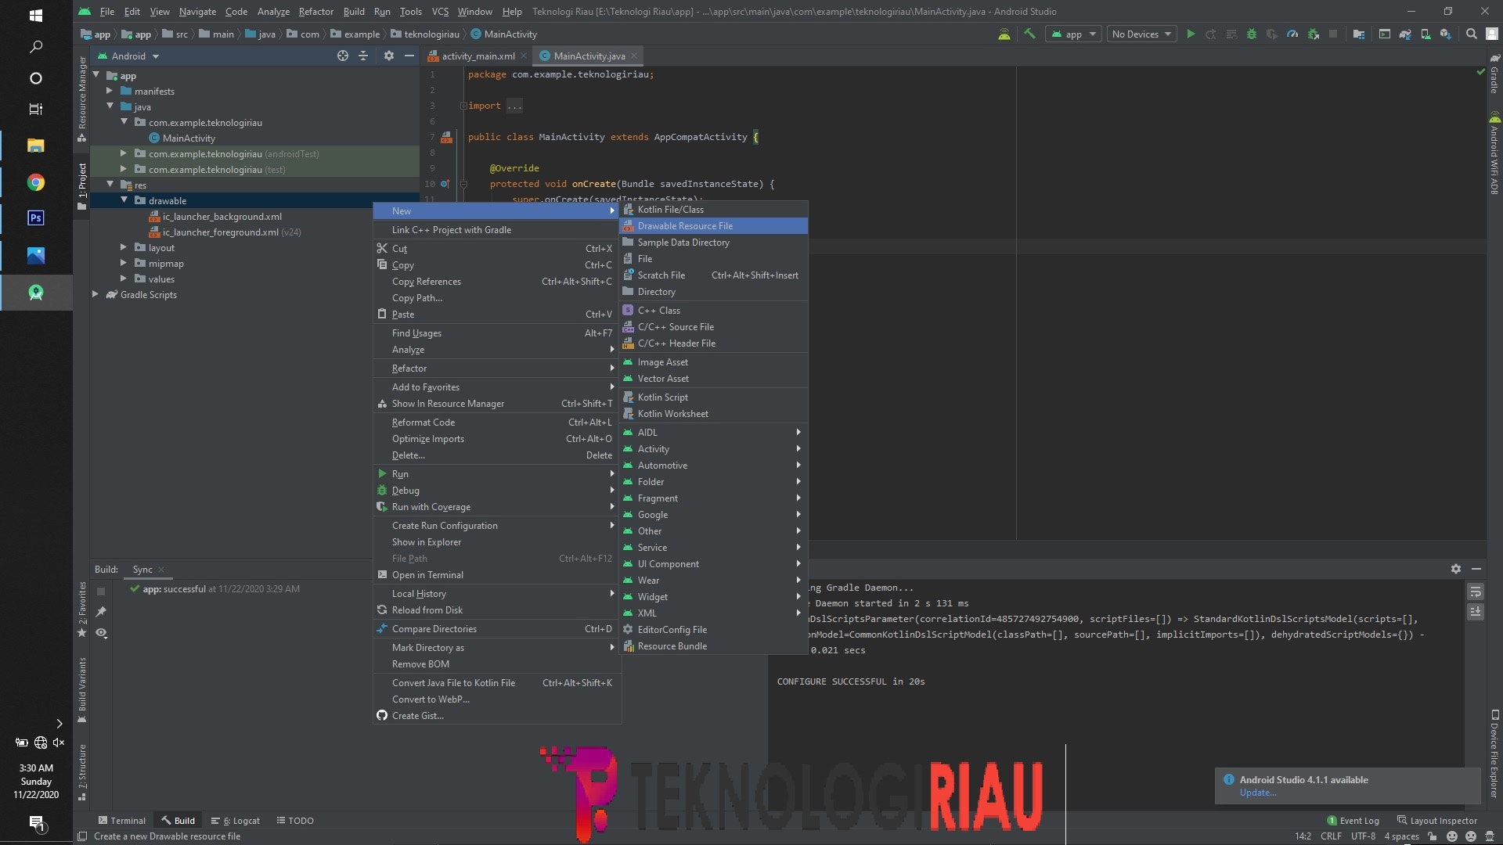Pin the Sync tab in Build panel
Image resolution: width=1503 pixels, height=845 pixels.
click(101, 613)
